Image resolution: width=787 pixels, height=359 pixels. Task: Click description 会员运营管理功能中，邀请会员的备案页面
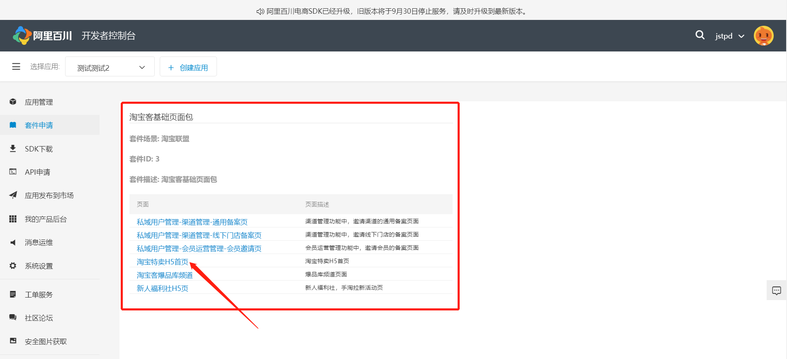click(362, 248)
